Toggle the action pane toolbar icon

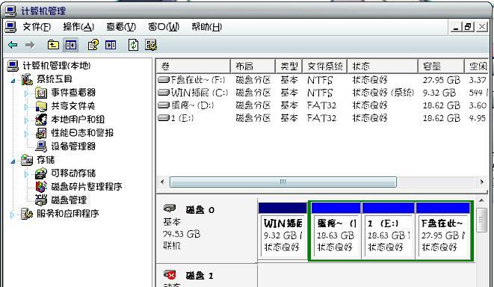click(x=111, y=45)
